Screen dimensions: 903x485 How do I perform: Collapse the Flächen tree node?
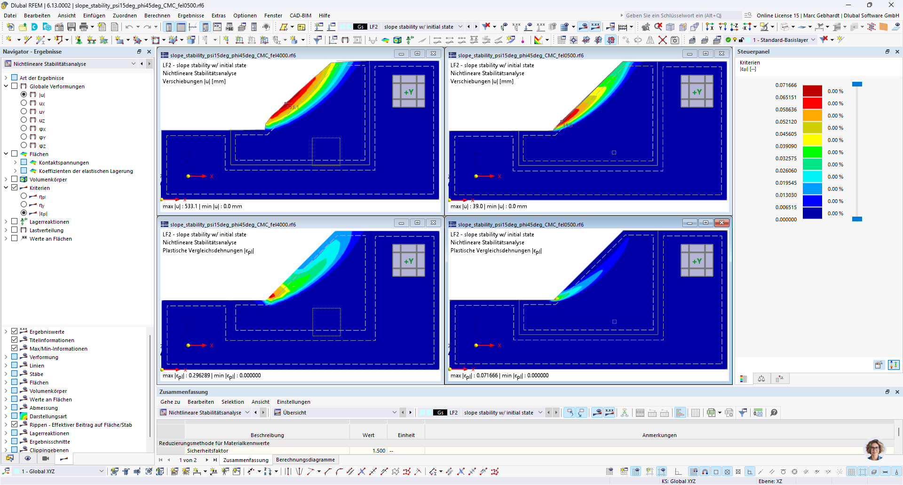(6, 154)
